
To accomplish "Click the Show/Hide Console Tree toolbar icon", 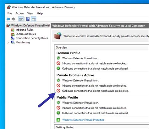I will point(21,19).
